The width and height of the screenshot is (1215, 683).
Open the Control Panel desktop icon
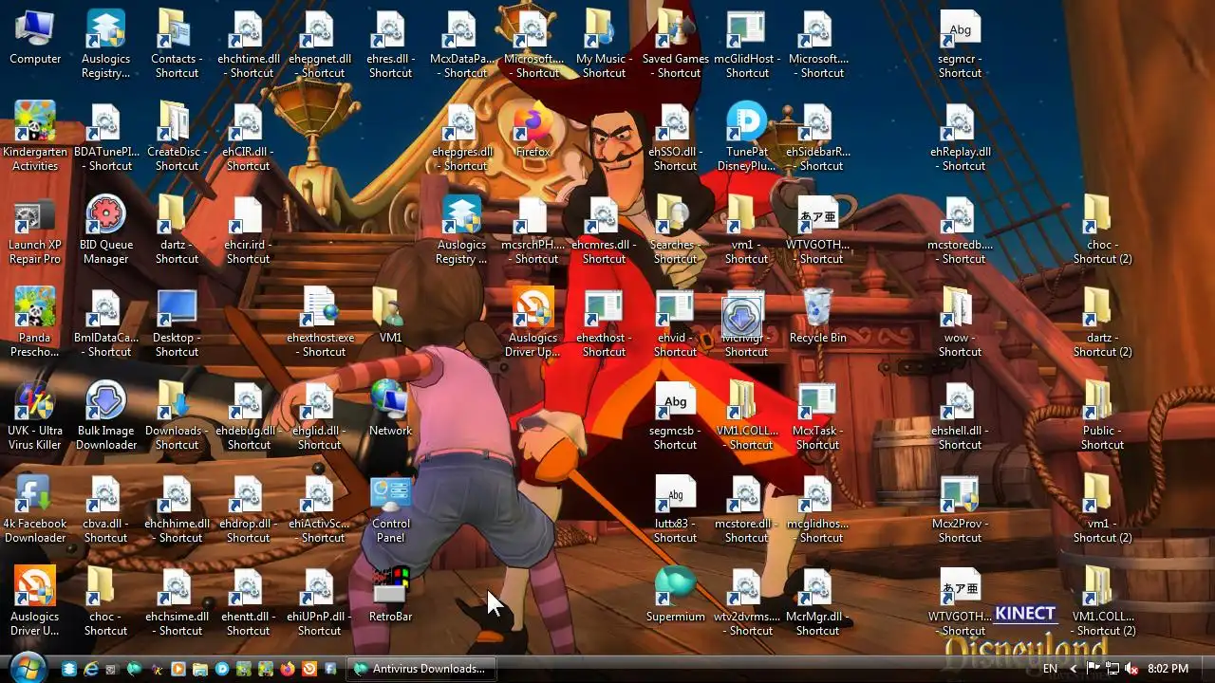pos(390,509)
